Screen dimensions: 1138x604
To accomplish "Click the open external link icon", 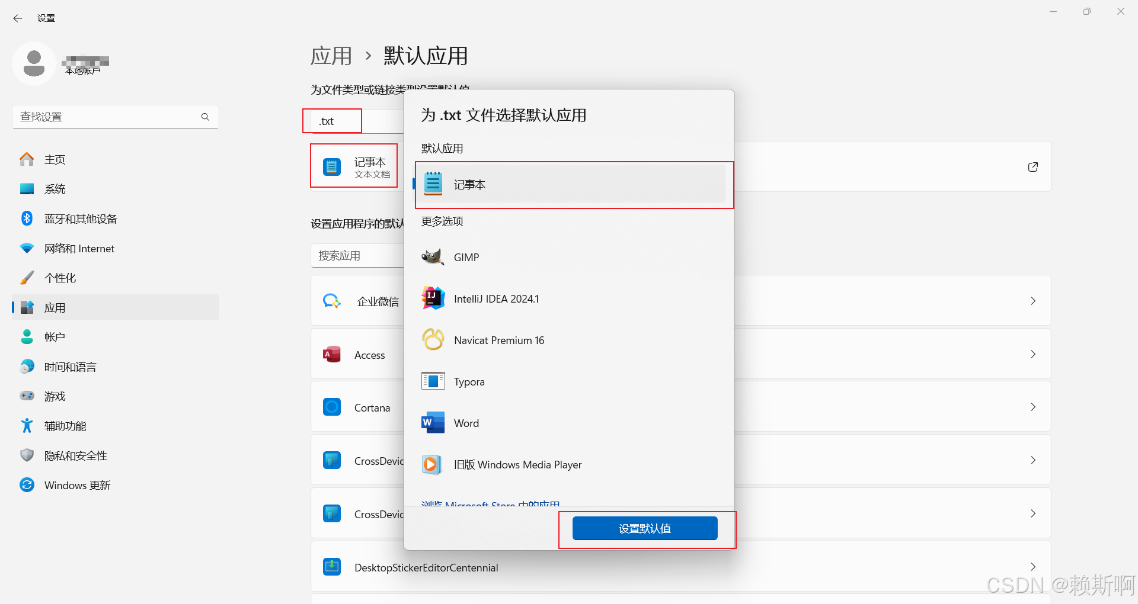I will (1033, 167).
